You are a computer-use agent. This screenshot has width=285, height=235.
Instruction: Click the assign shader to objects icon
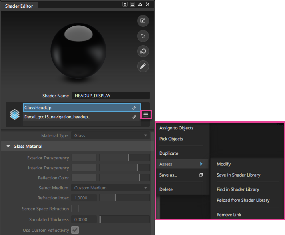[x=143, y=20]
